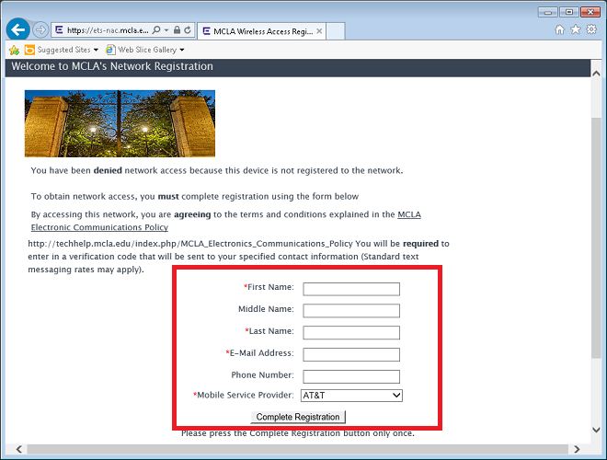Image resolution: width=607 pixels, height=460 pixels.
Task: Open Suggested Sites favorites item
Action: (x=57, y=50)
